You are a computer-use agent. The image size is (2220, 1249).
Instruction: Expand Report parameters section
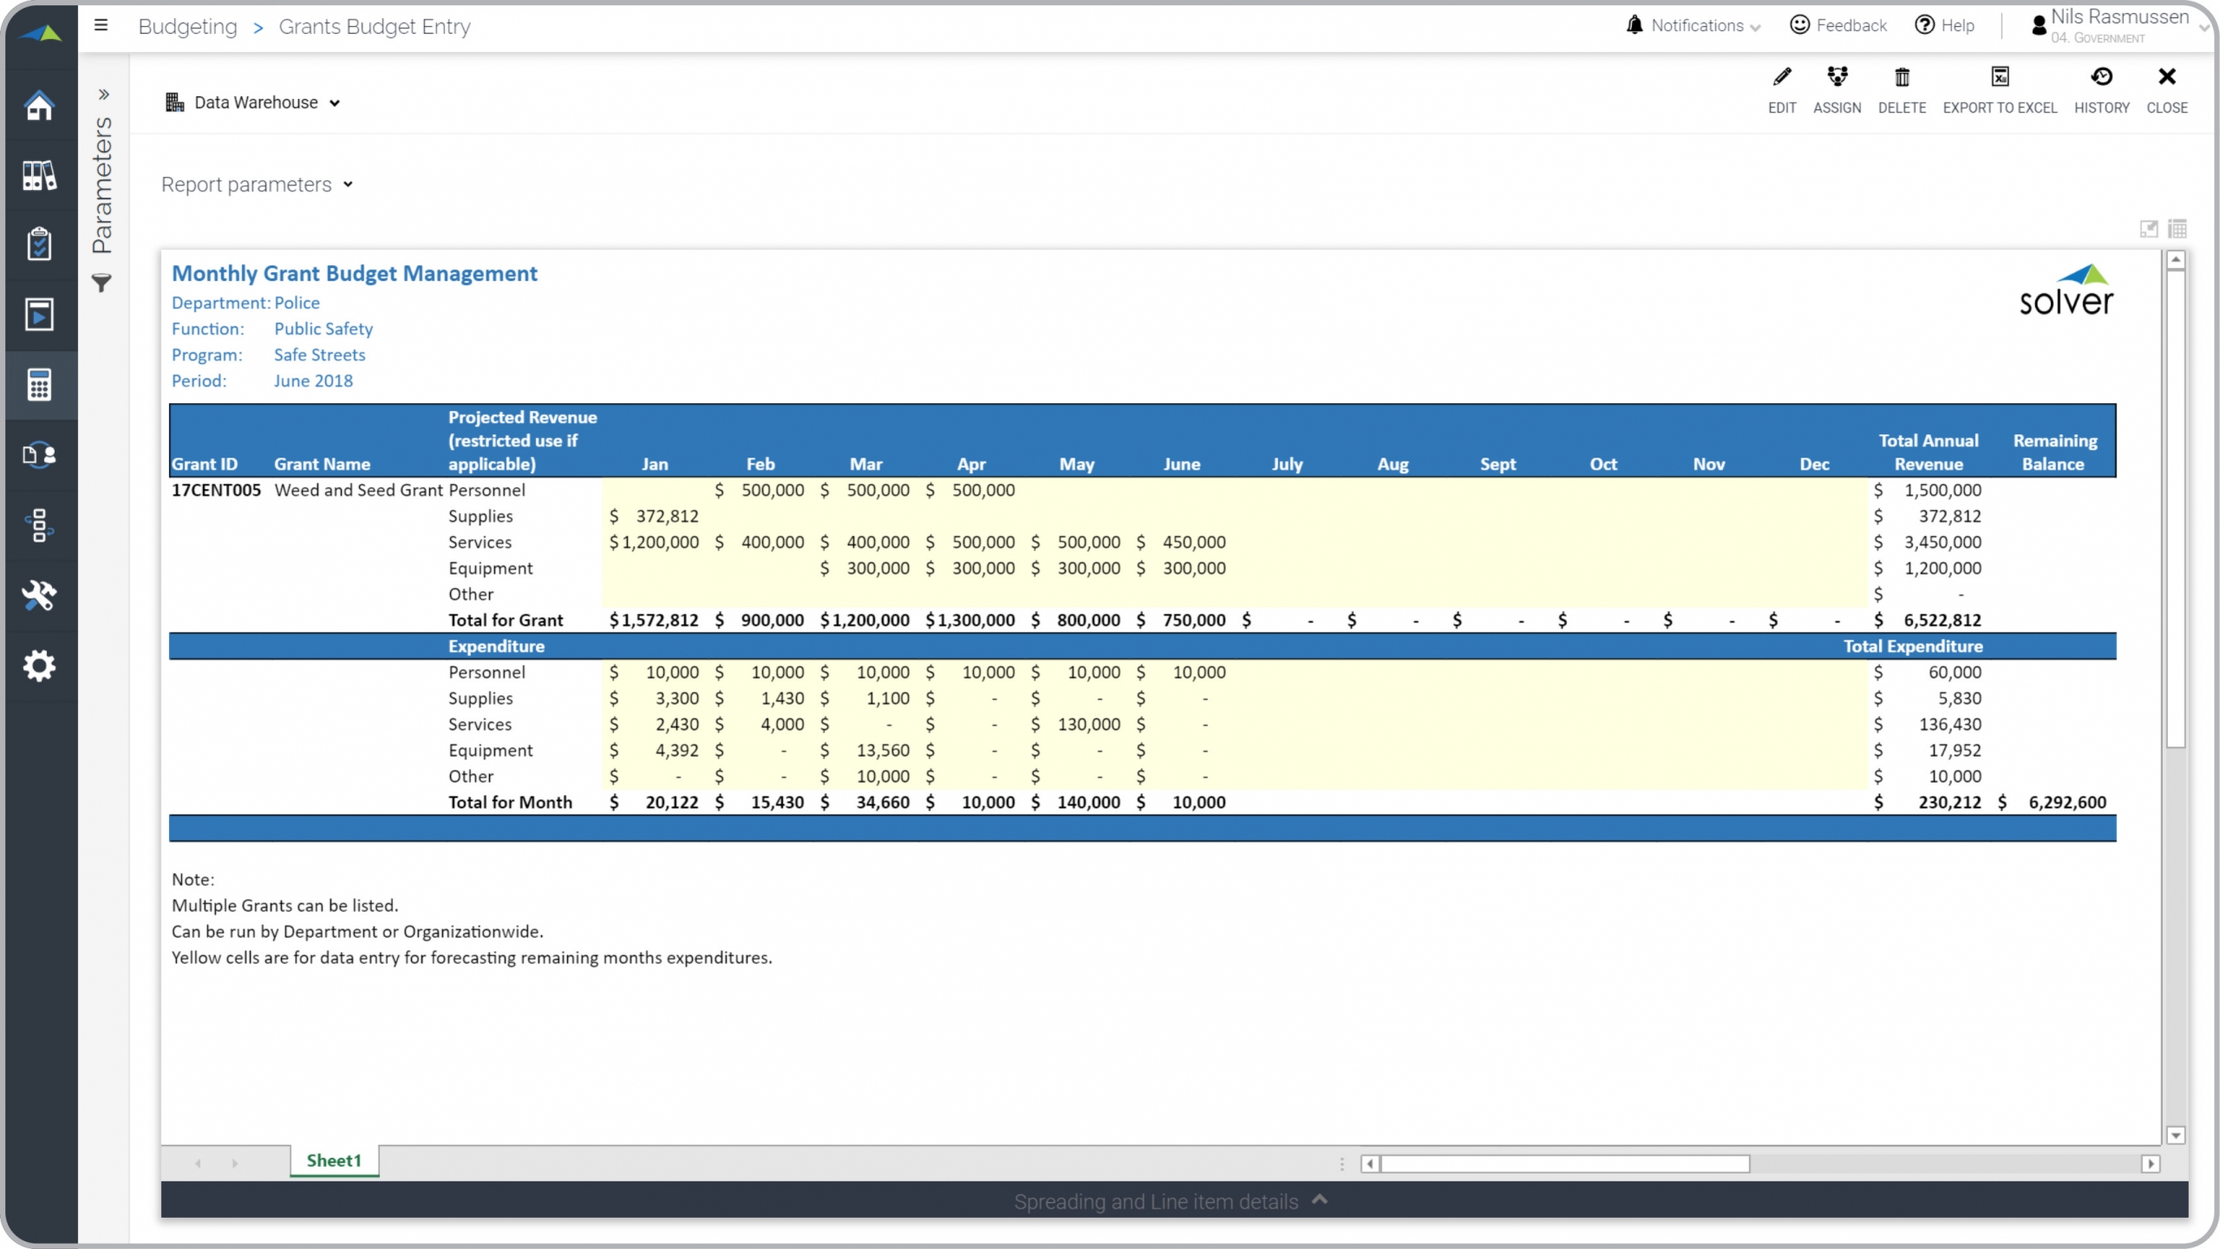[257, 185]
